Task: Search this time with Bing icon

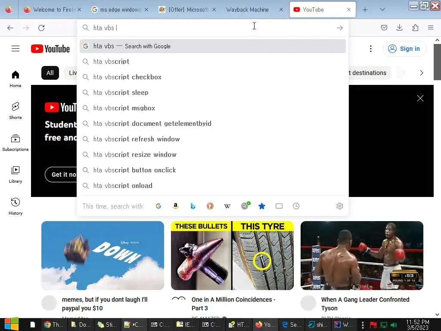Action: (193, 206)
